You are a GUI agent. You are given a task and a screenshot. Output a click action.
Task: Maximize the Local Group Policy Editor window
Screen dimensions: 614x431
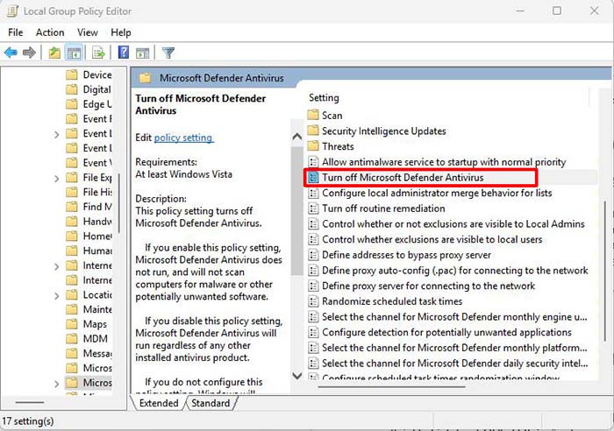556,11
